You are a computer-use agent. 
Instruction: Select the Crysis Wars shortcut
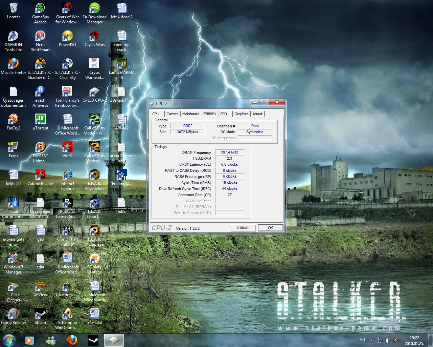click(94, 39)
